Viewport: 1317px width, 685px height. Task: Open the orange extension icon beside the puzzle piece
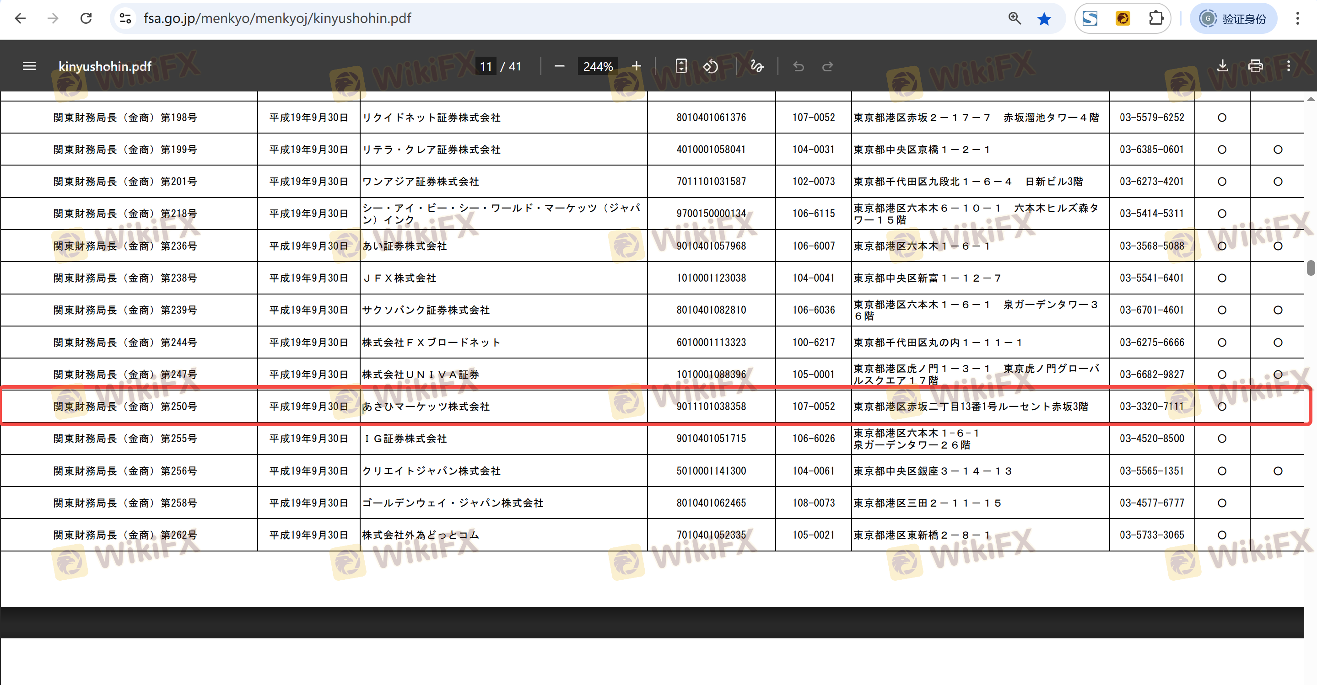coord(1123,19)
